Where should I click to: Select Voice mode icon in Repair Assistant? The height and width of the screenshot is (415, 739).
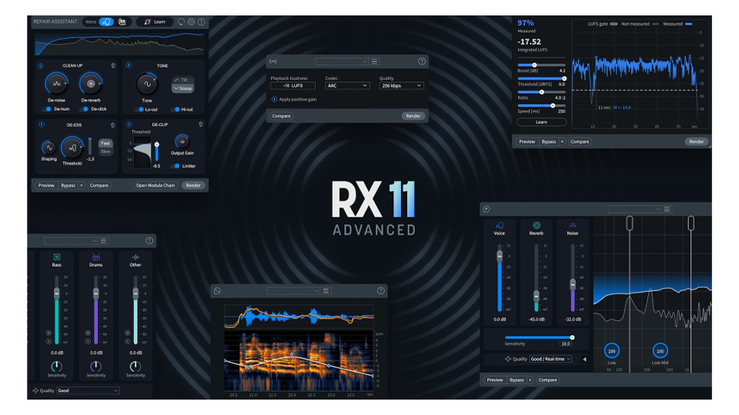105,22
